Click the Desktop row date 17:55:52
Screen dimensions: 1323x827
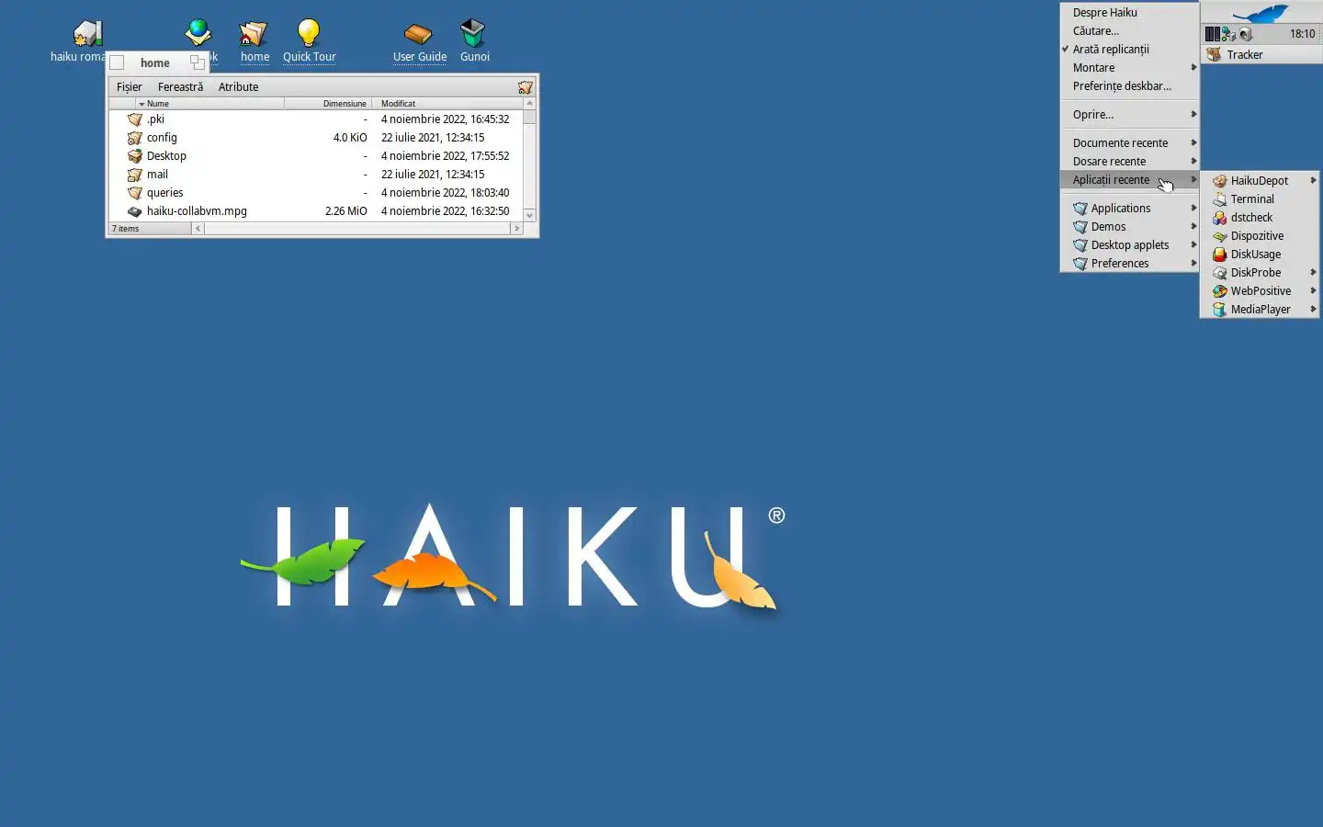445,156
